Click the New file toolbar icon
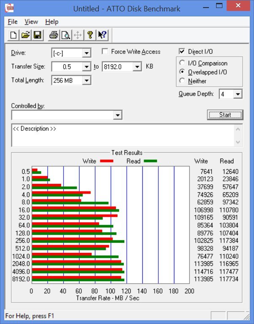 (13, 35)
